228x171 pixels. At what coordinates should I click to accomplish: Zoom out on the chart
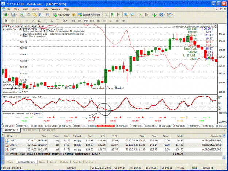(132, 15)
